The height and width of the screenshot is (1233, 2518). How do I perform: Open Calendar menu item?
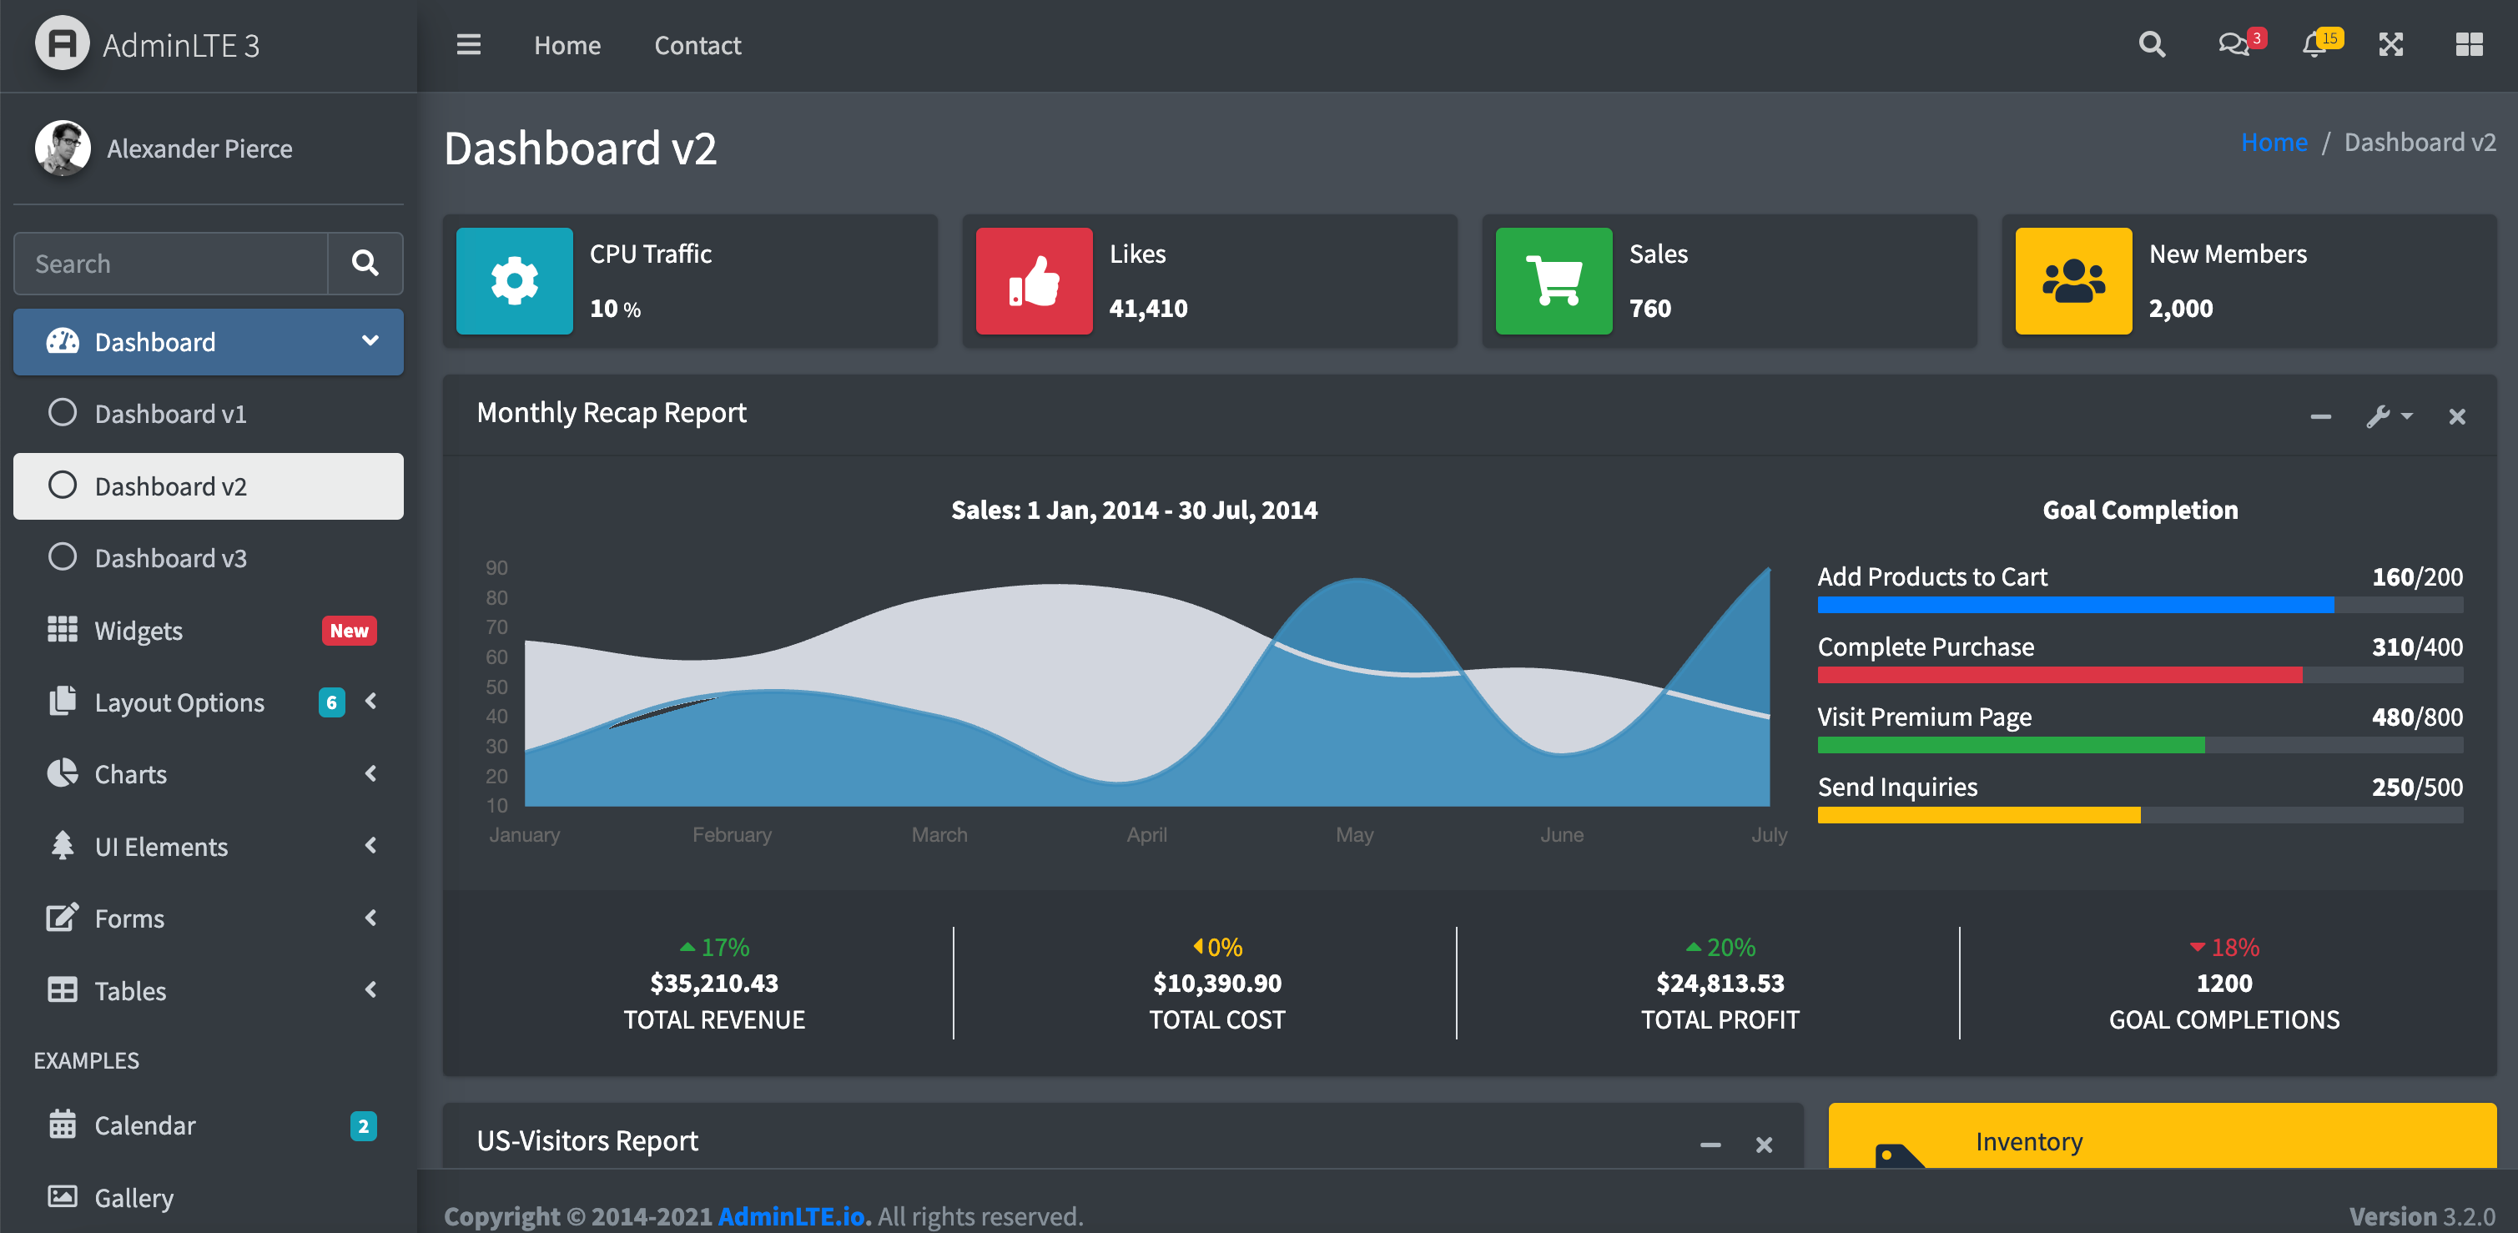[209, 1125]
